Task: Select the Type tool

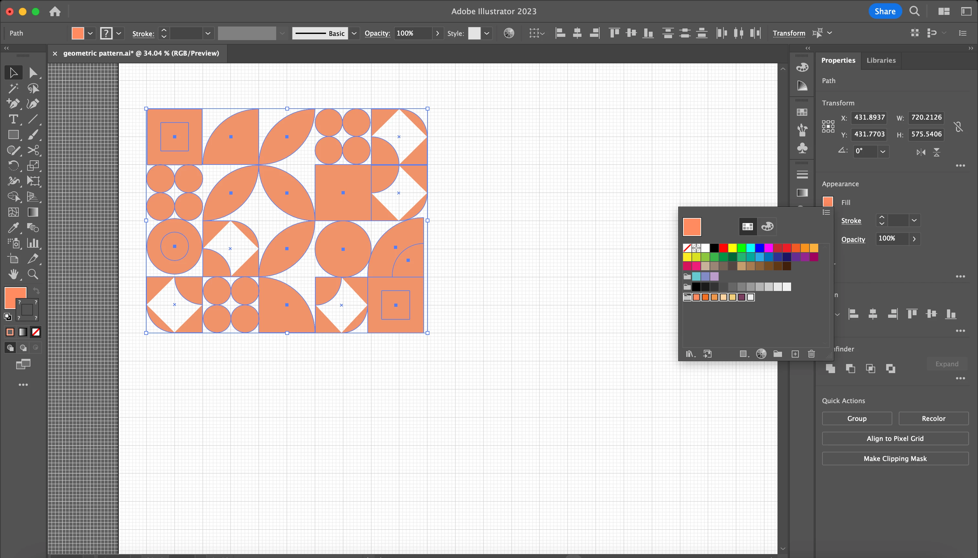Action: coord(13,119)
